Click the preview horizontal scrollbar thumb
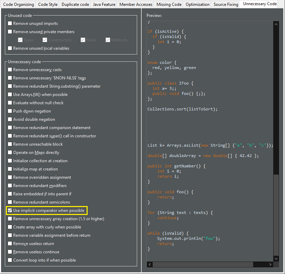This screenshot has height=274, width=285. pyautogui.click(x=203, y=264)
